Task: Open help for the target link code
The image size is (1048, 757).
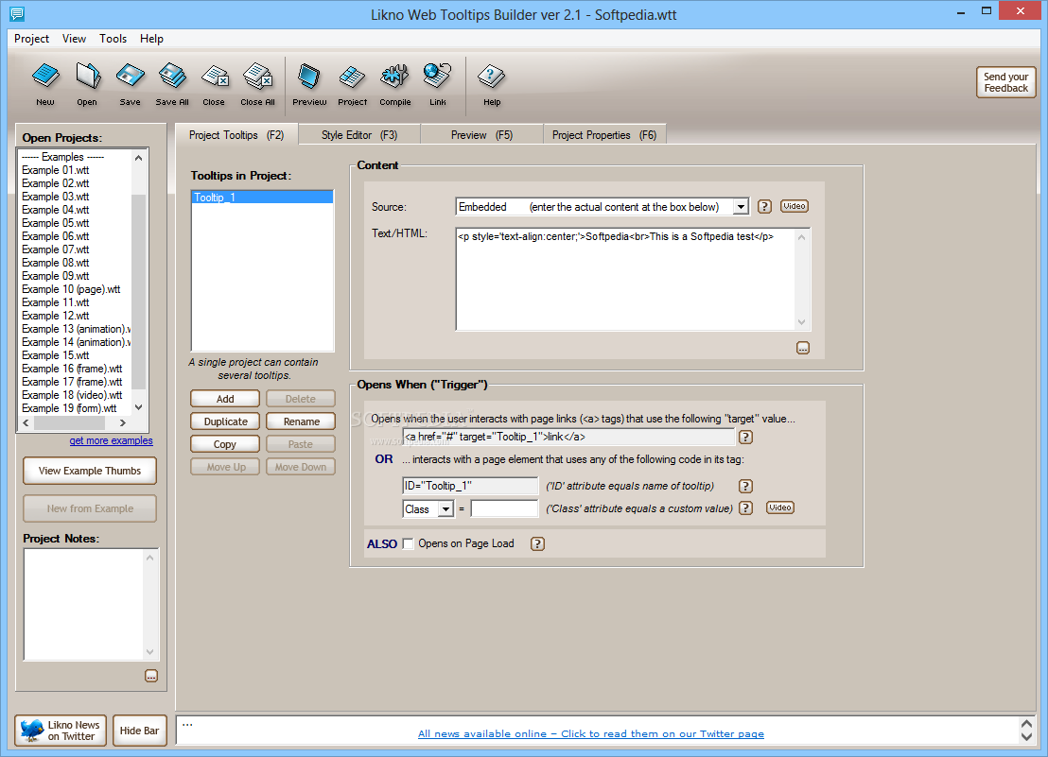Action: (746, 438)
